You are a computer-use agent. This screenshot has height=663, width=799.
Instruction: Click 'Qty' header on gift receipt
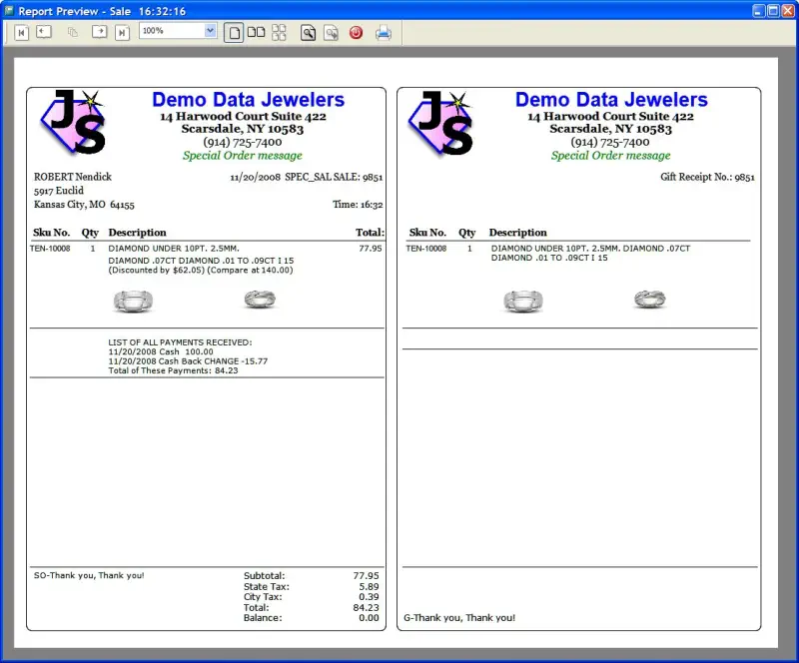[x=466, y=233]
